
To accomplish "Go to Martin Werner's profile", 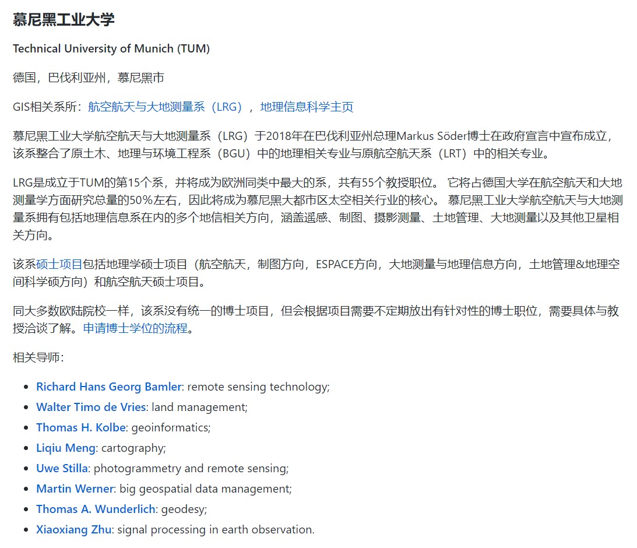I will [75, 489].
